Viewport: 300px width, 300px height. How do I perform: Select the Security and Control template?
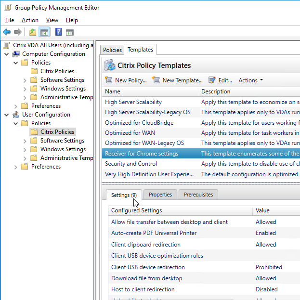201,164
